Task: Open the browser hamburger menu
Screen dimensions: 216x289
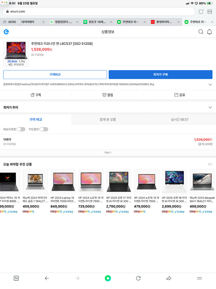Action: [200, 278]
